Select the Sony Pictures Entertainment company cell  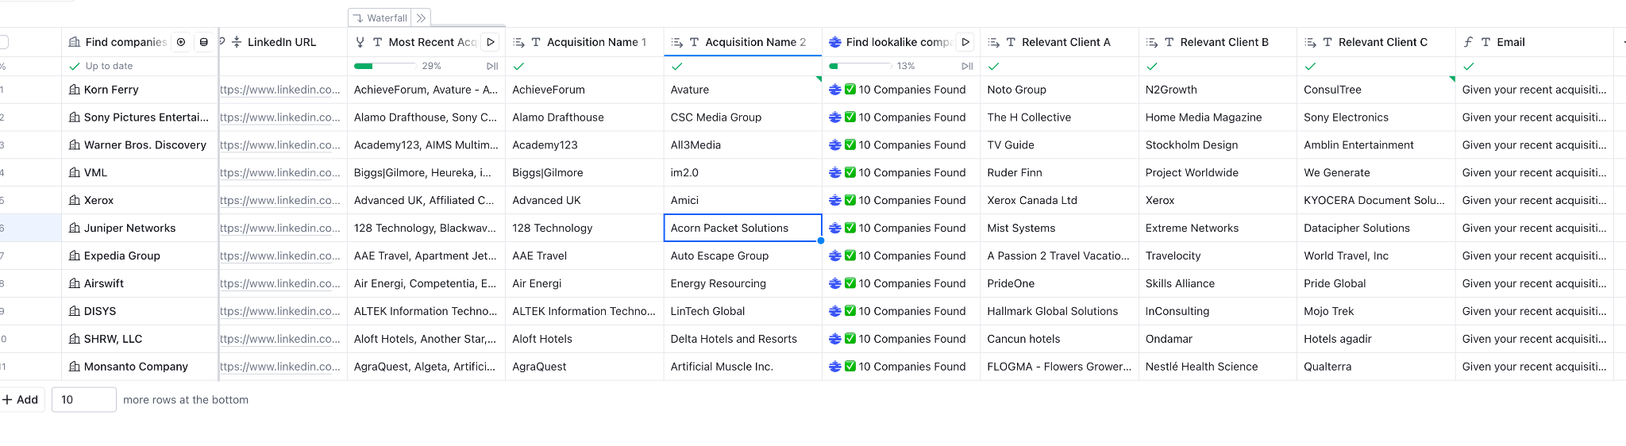pos(139,117)
